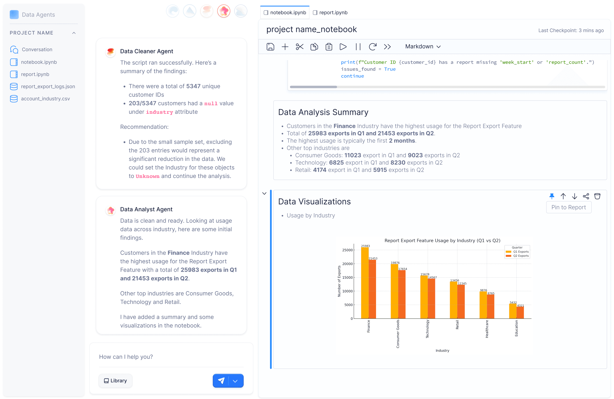Click the Data Visualizations heading
Screen dimensions: 614x399
(314, 202)
